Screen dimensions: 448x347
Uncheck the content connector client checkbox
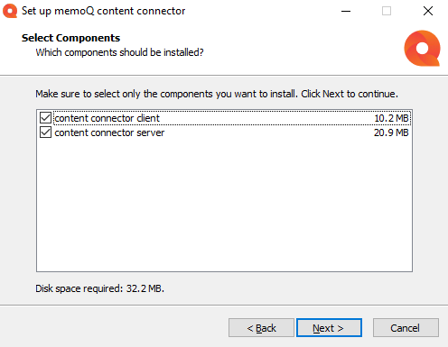[x=45, y=118]
